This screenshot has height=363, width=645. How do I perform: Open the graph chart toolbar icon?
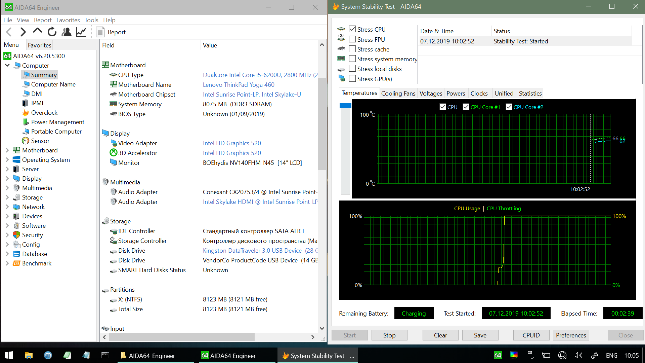tap(81, 32)
